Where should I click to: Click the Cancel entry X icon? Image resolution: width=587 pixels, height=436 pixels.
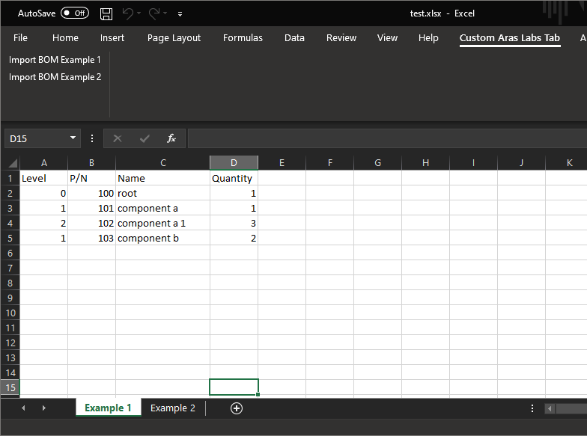(117, 139)
